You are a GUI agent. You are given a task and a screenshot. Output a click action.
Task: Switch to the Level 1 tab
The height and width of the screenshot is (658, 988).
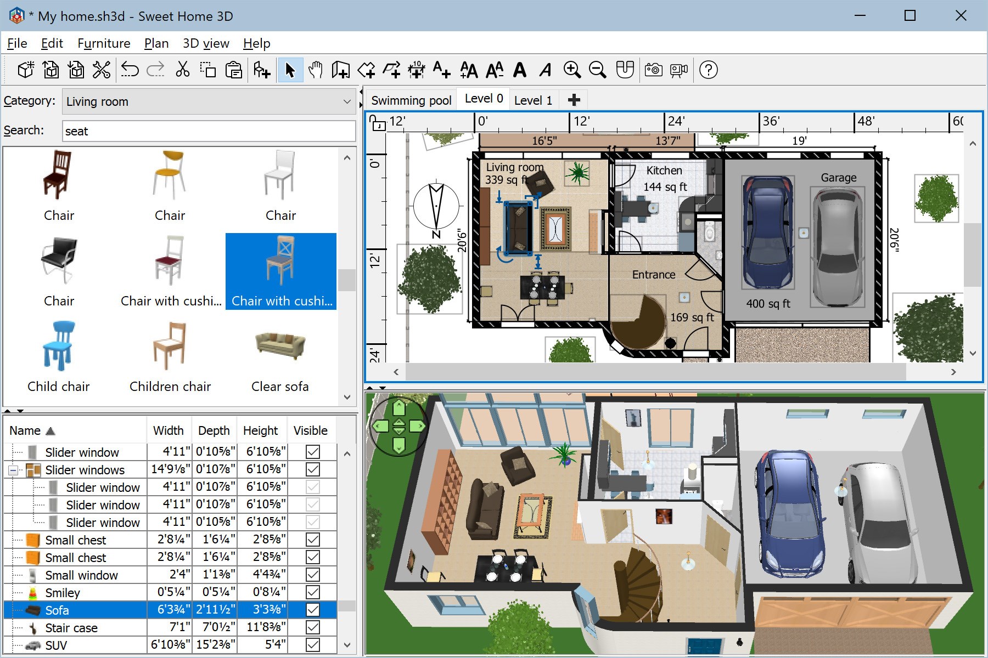533,100
